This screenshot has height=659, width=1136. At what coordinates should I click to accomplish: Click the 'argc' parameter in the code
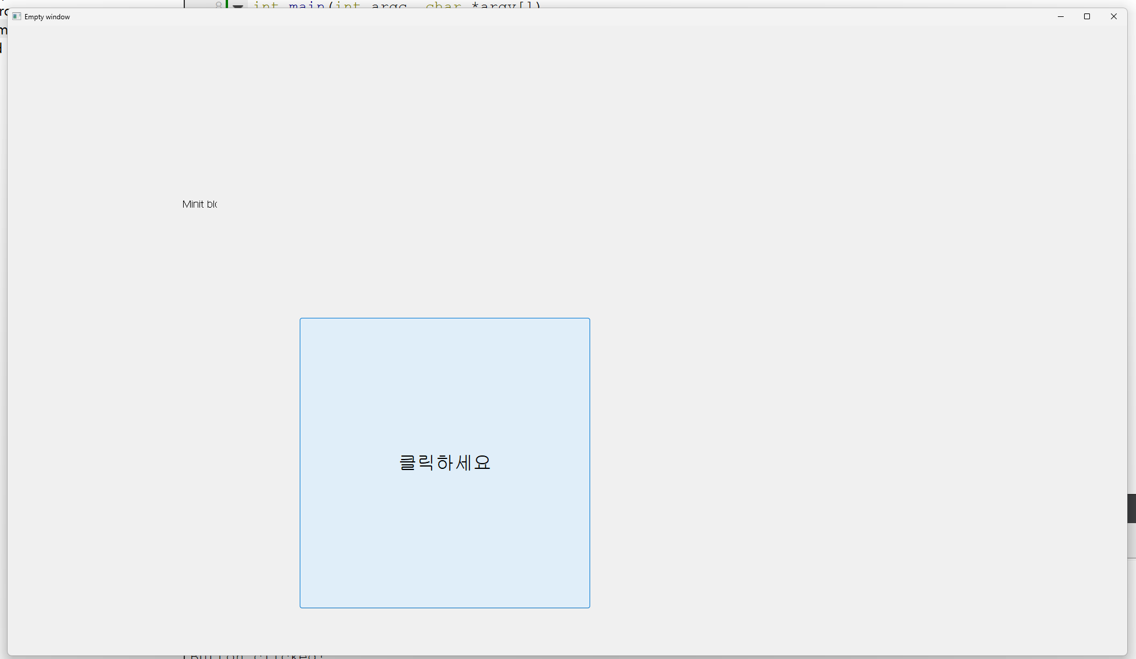point(389,5)
